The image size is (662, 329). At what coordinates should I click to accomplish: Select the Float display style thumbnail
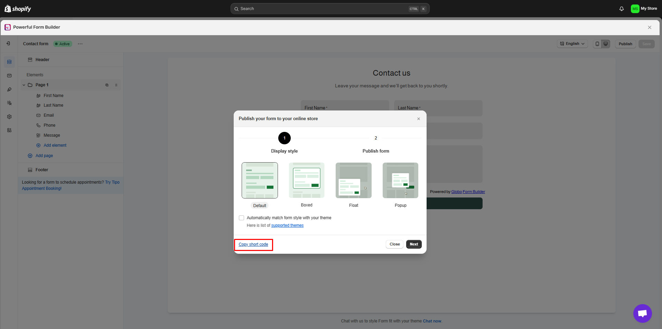[353, 180]
